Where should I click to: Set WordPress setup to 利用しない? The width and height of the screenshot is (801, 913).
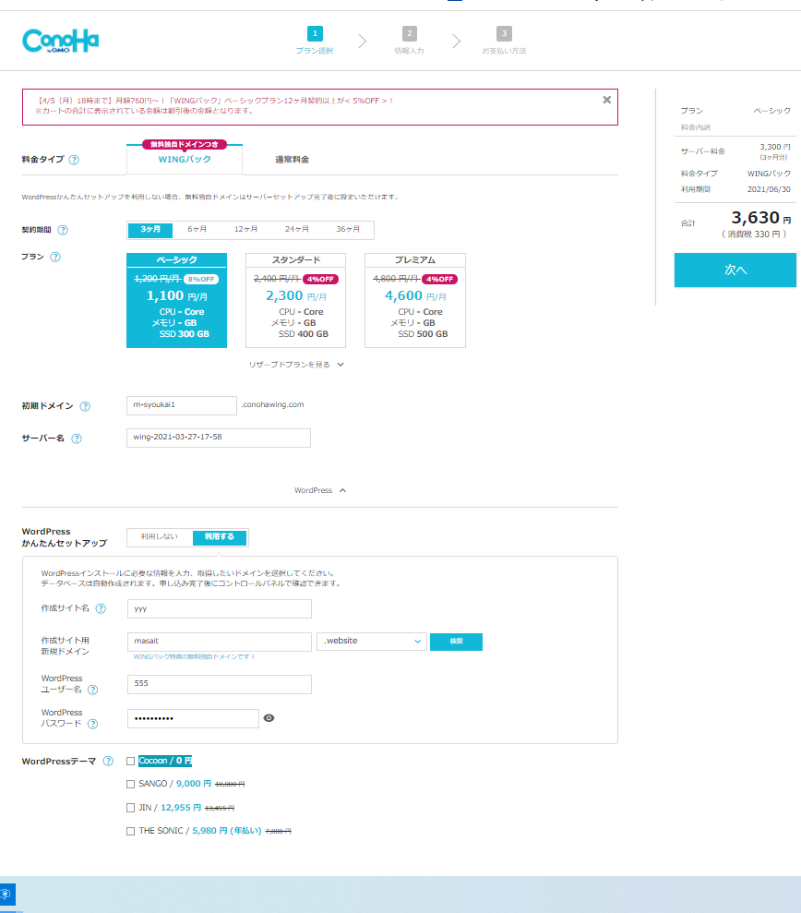(160, 537)
